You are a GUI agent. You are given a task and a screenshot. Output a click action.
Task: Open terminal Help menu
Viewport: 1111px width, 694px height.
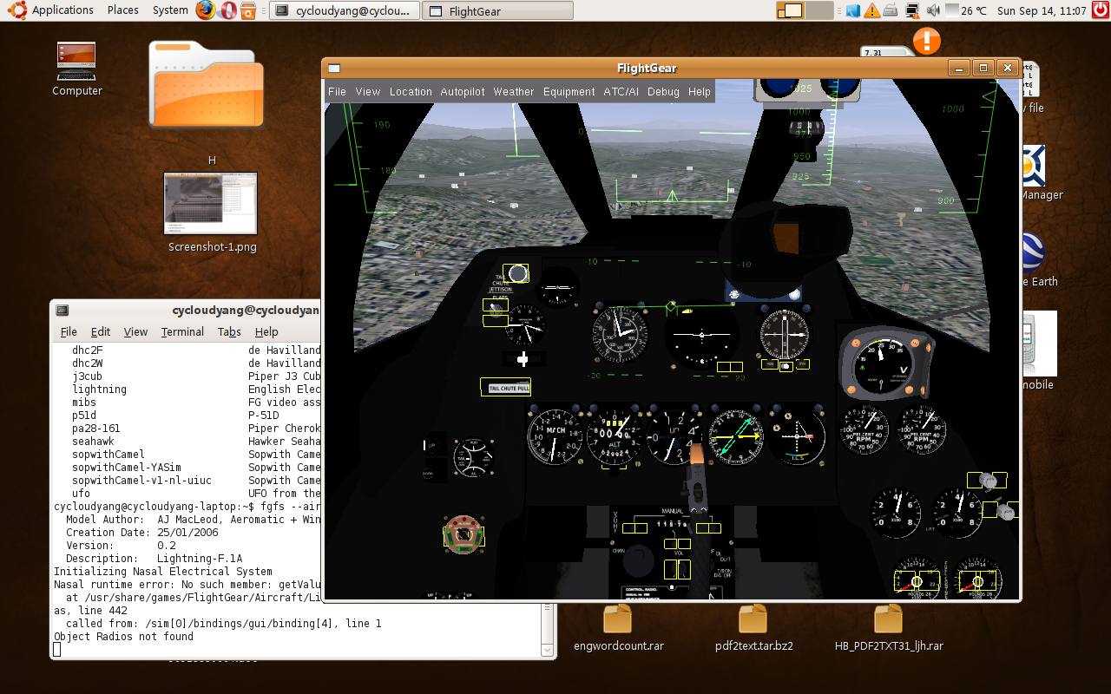click(x=266, y=331)
